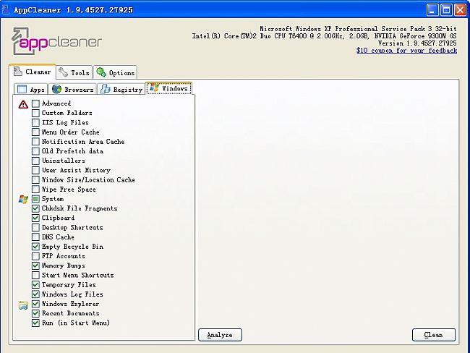
Task: Toggle the Advanced group checkbox
Action: click(x=35, y=103)
